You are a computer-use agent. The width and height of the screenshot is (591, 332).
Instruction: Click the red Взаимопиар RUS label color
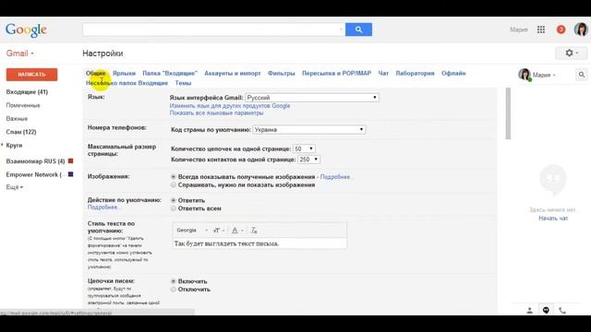[70, 160]
